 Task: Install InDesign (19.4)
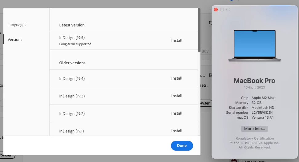pos(177,78)
